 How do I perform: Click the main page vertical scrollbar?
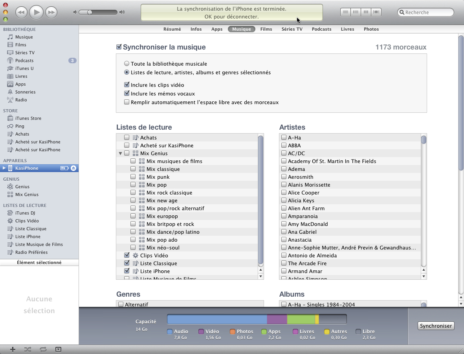tap(461, 103)
